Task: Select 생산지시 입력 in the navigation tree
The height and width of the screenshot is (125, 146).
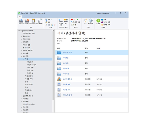Action: pyautogui.click(x=32, y=65)
